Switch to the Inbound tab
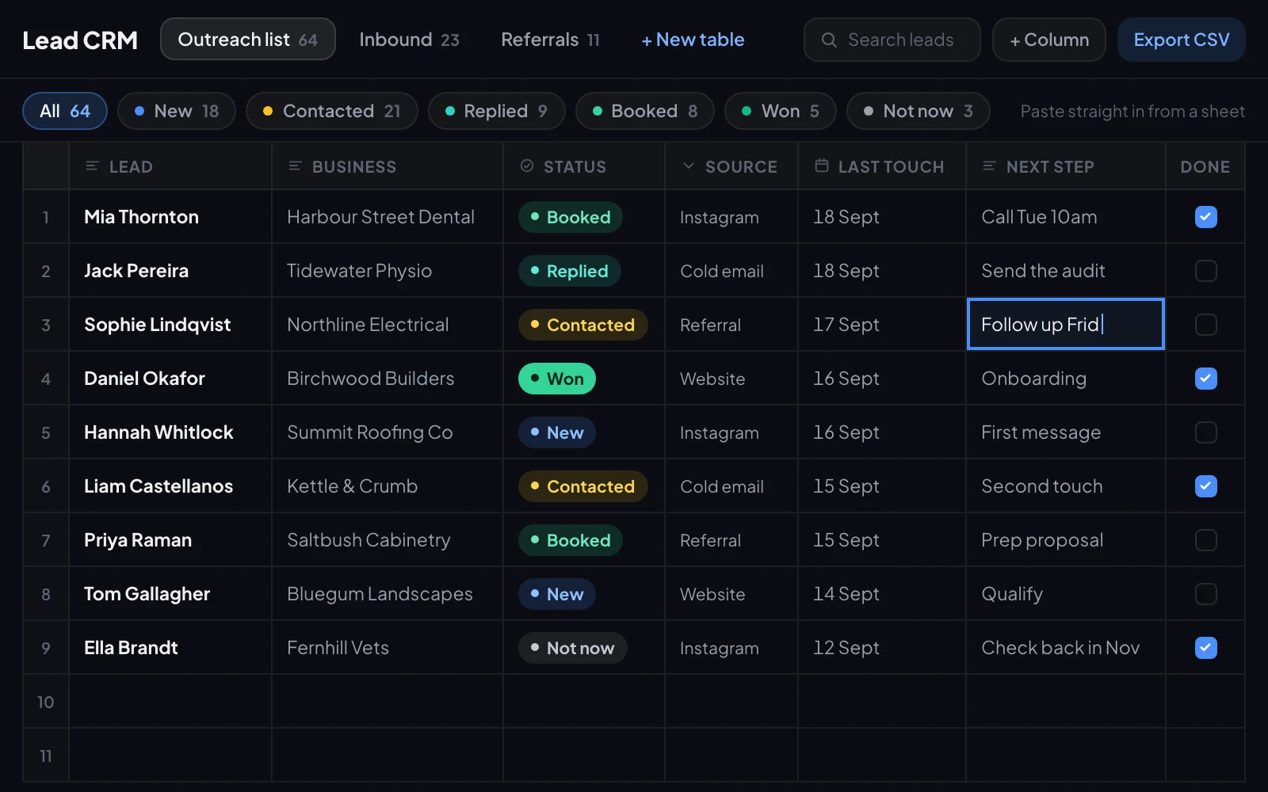The image size is (1268, 792). [409, 40]
